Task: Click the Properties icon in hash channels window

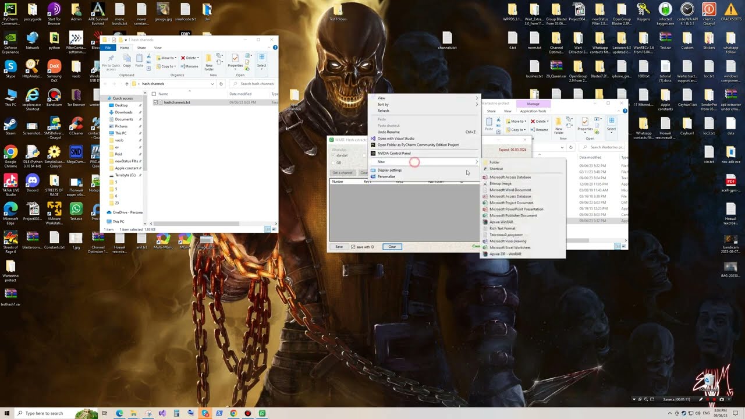Action: click(235, 61)
